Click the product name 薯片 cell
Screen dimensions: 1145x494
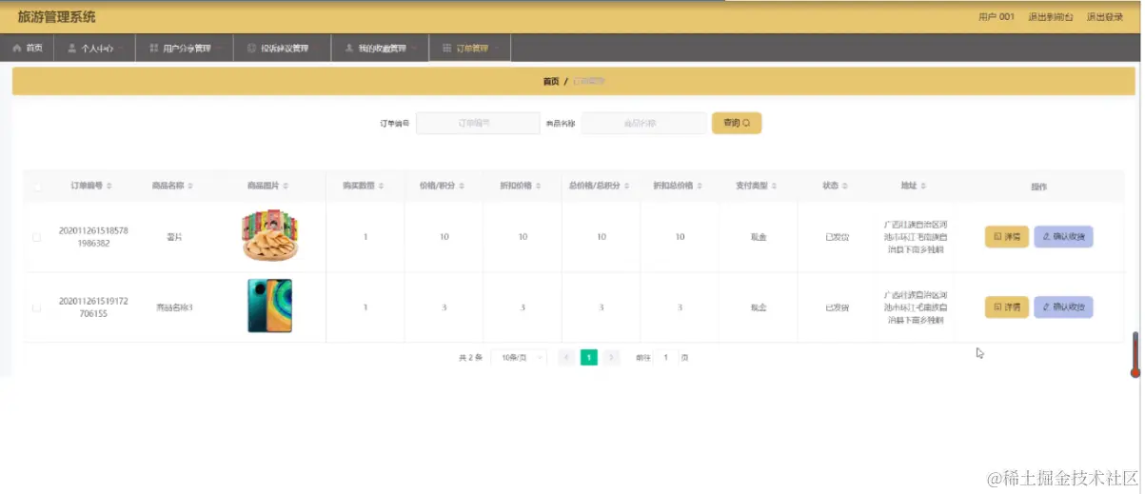pos(174,237)
